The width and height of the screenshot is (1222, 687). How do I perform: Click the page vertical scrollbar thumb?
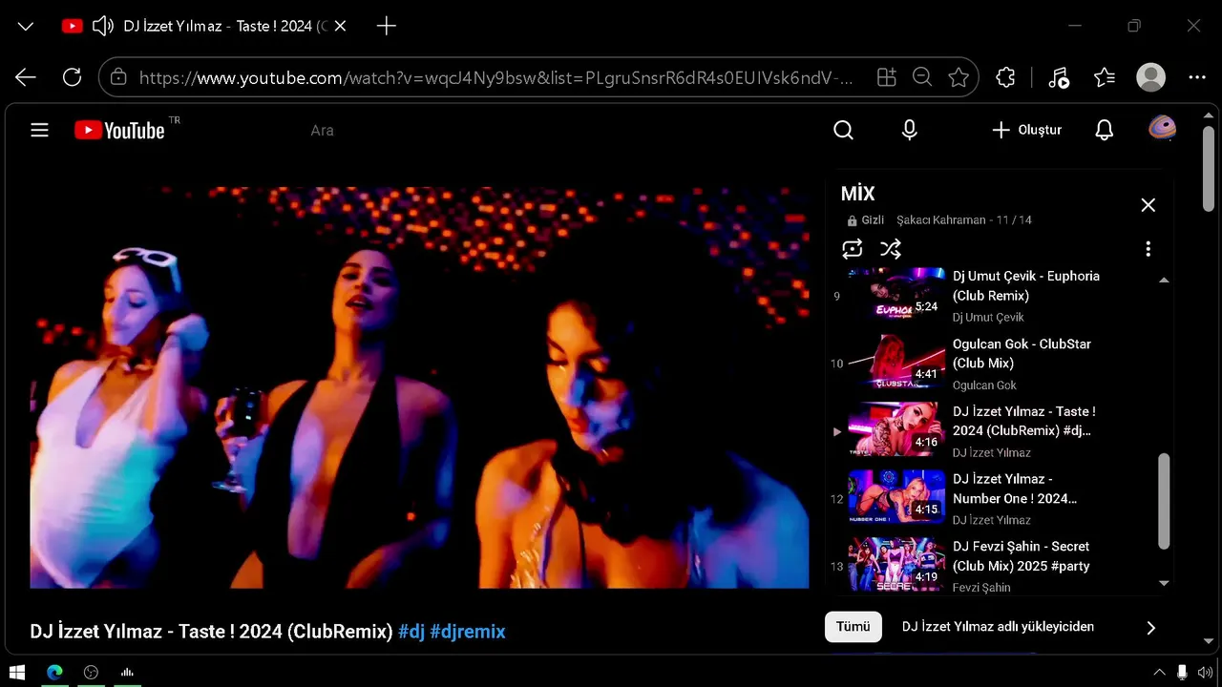(x=1209, y=170)
